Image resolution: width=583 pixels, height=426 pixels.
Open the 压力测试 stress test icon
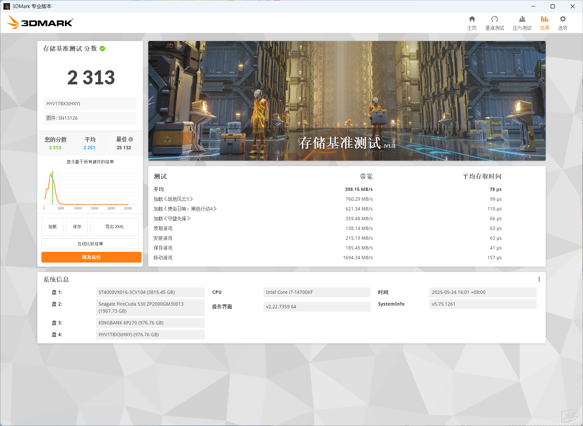pyautogui.click(x=522, y=19)
